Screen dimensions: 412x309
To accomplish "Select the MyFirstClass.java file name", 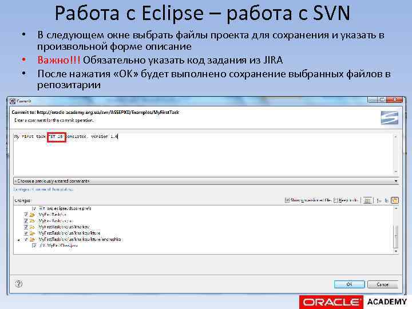I will coord(62,245).
